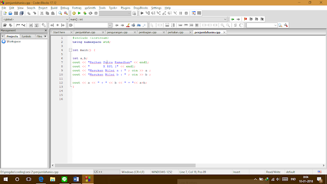The image size is (327, 184).
Task: Click the horizontal scrollbar in editor
Action: pos(125,165)
